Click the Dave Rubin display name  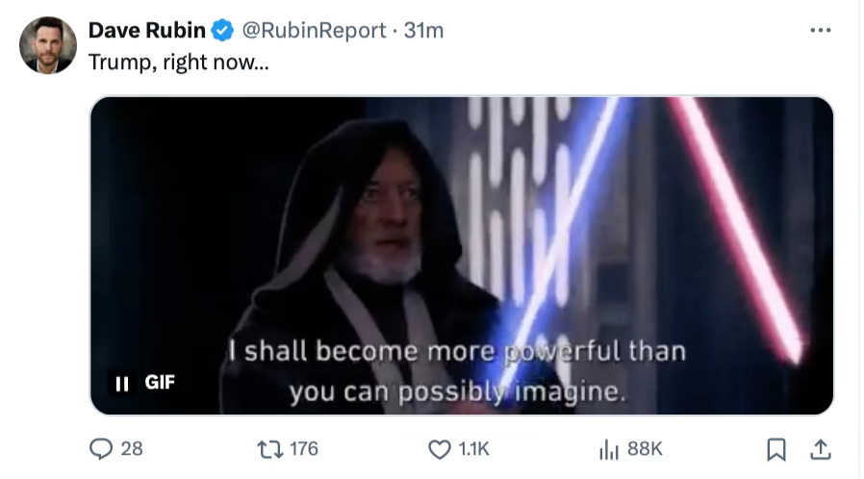146,30
